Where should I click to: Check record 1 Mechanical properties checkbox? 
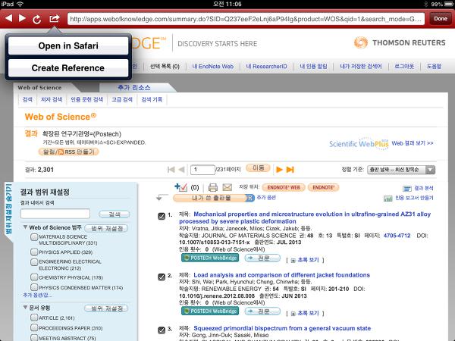[x=162, y=216]
